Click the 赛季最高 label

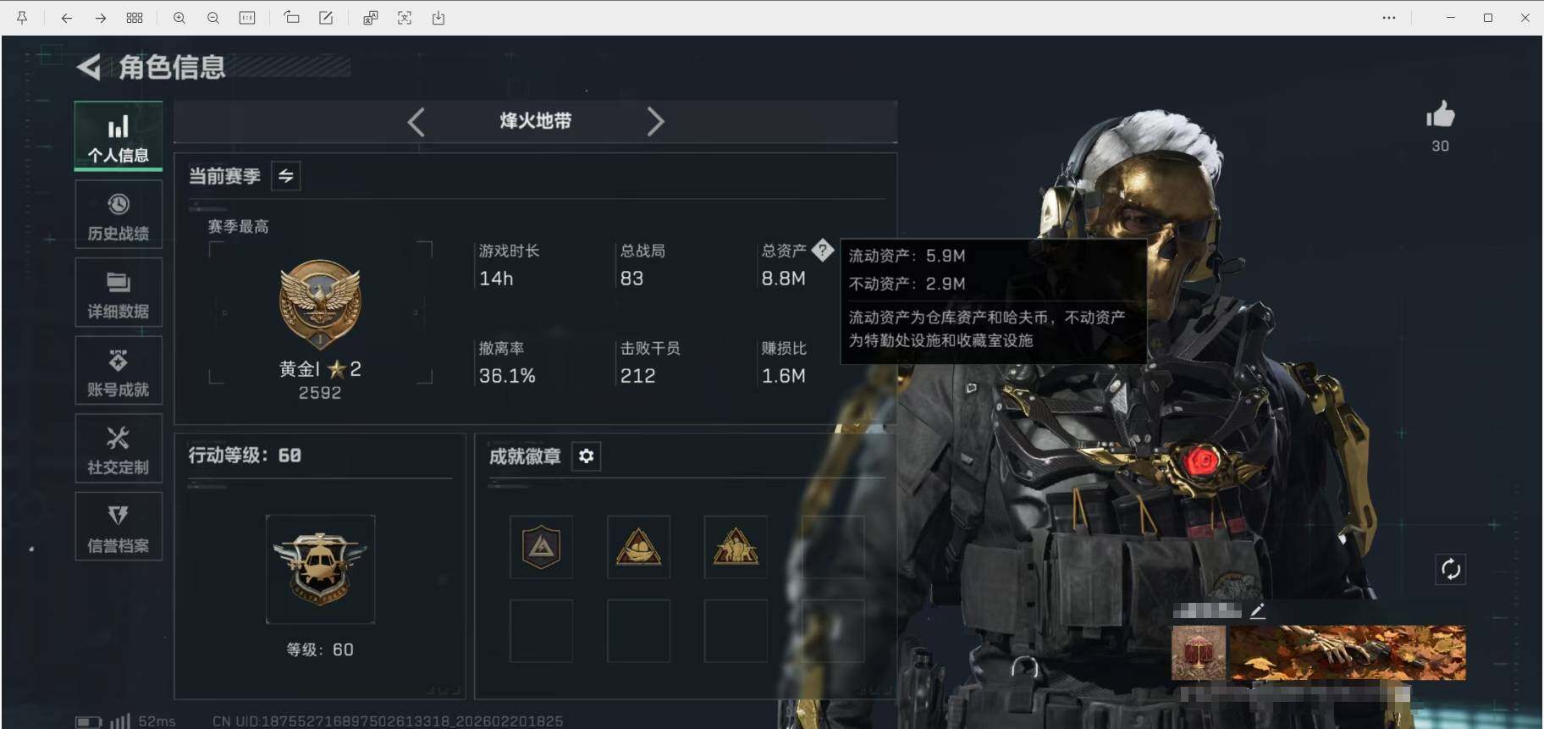(x=238, y=227)
